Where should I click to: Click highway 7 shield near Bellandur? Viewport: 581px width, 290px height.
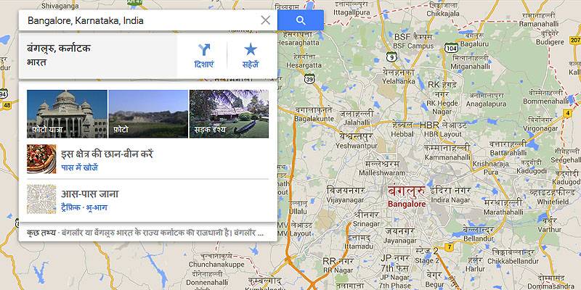coord(449,247)
